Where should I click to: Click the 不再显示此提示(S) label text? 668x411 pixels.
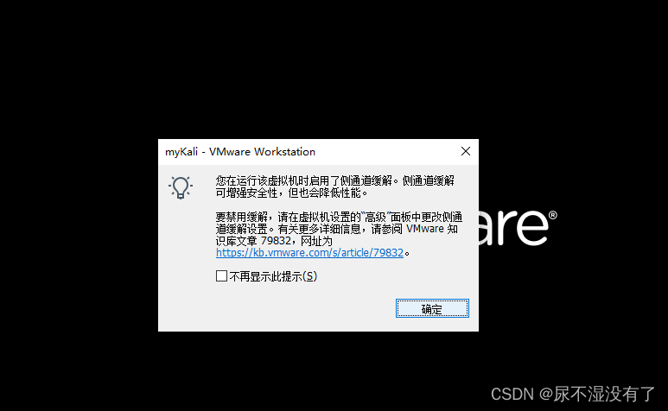pyautogui.click(x=273, y=276)
